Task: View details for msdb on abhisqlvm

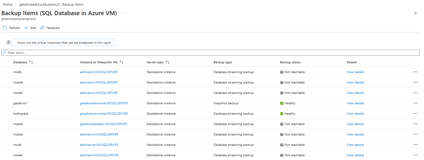Action: 355,72
